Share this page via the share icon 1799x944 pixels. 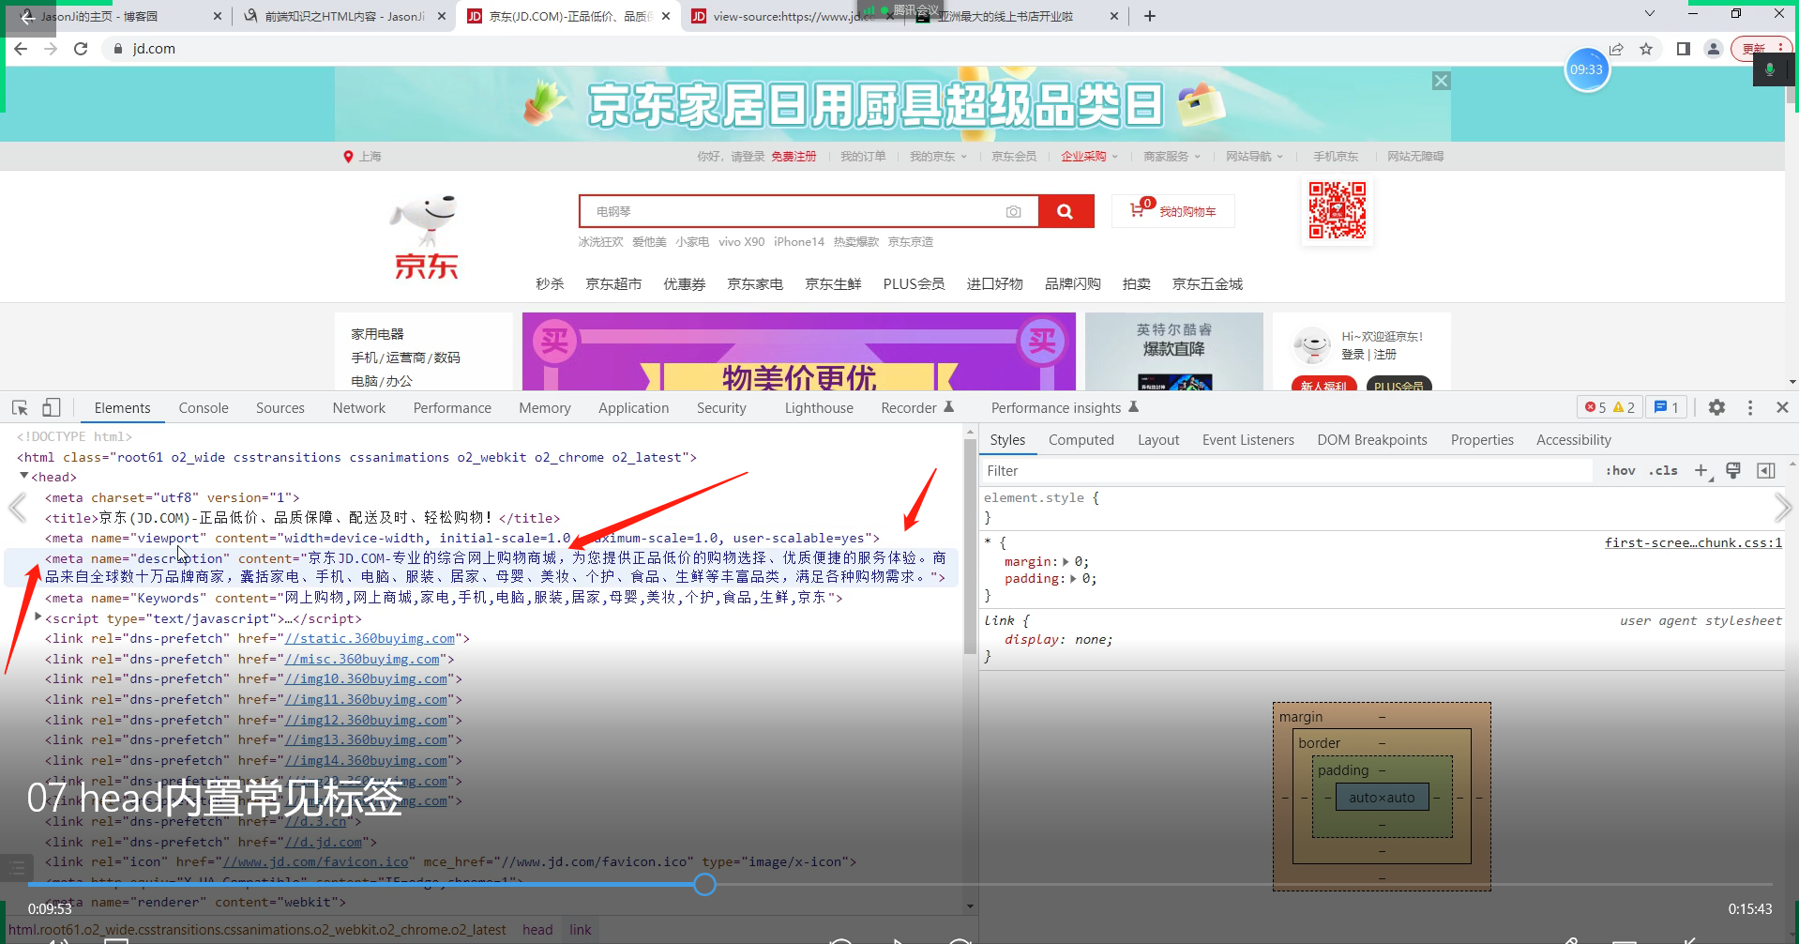click(x=1616, y=49)
